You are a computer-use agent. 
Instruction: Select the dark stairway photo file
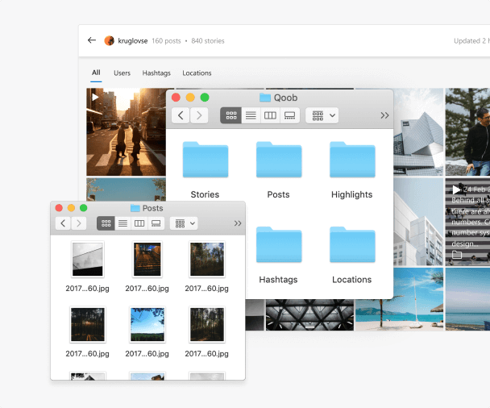click(x=147, y=260)
